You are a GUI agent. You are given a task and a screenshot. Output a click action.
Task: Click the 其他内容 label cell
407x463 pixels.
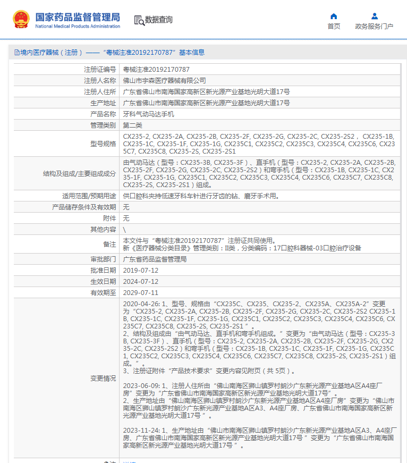[x=66, y=230]
